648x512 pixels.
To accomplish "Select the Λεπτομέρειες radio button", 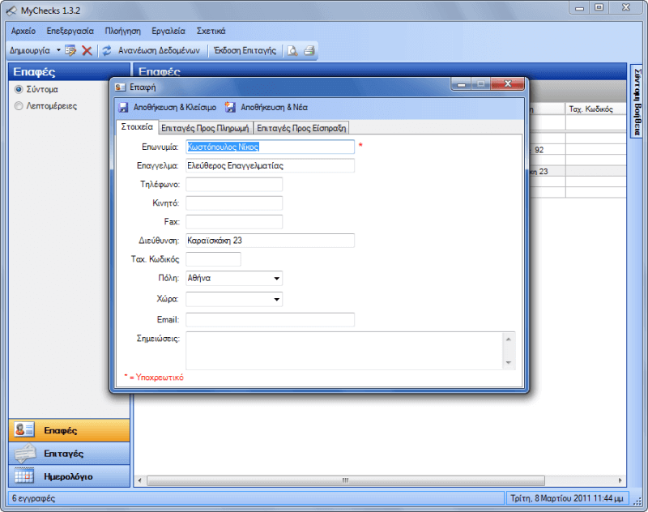I will pyautogui.click(x=19, y=106).
